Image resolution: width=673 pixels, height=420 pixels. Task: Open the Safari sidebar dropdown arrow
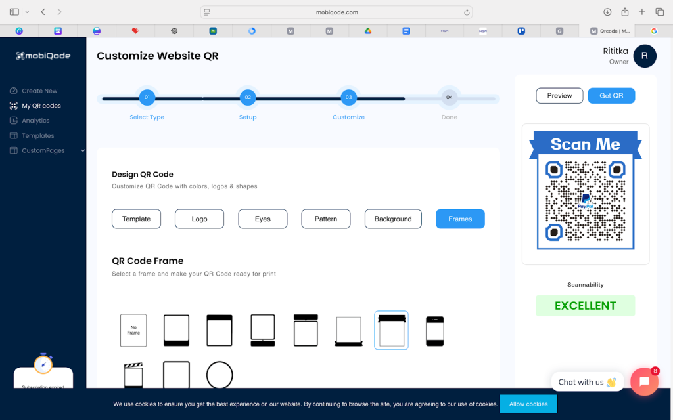tap(27, 12)
